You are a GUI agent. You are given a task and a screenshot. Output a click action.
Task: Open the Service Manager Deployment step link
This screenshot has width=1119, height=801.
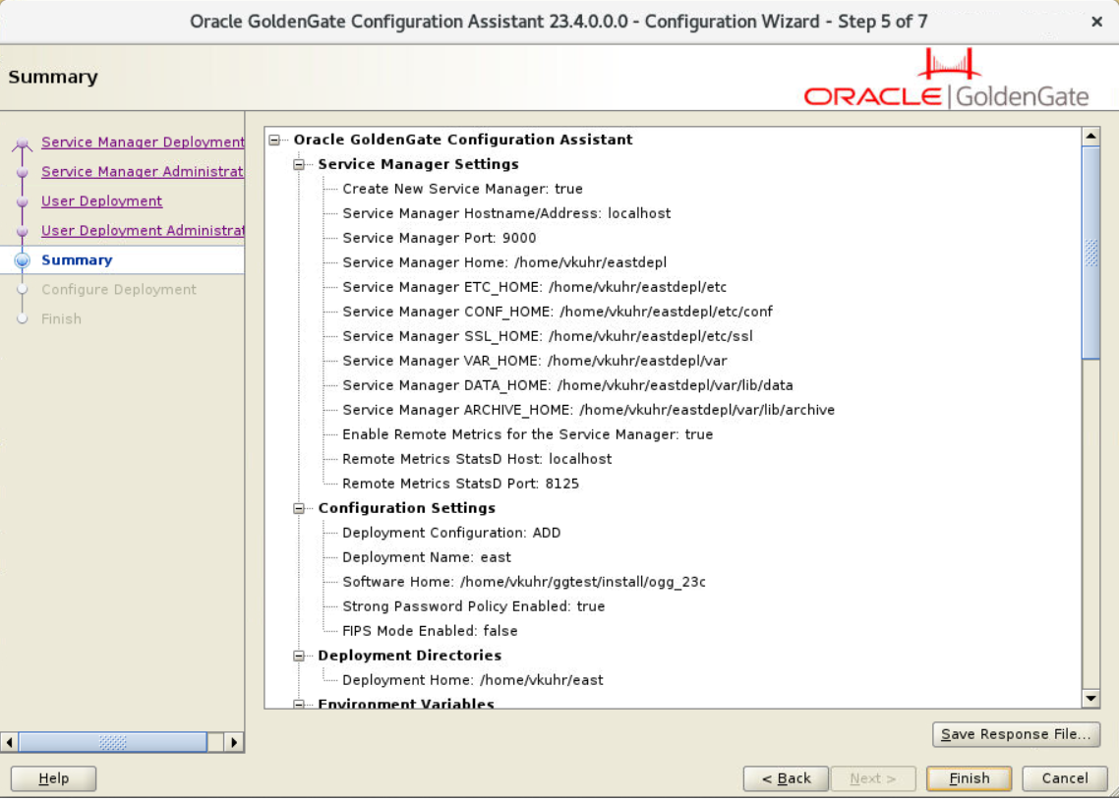click(x=143, y=142)
